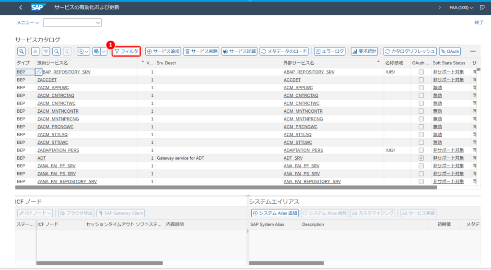Click the service catalog vertical scrollbar thumb
Screen dimensions: 491x270
click(x=478, y=70)
